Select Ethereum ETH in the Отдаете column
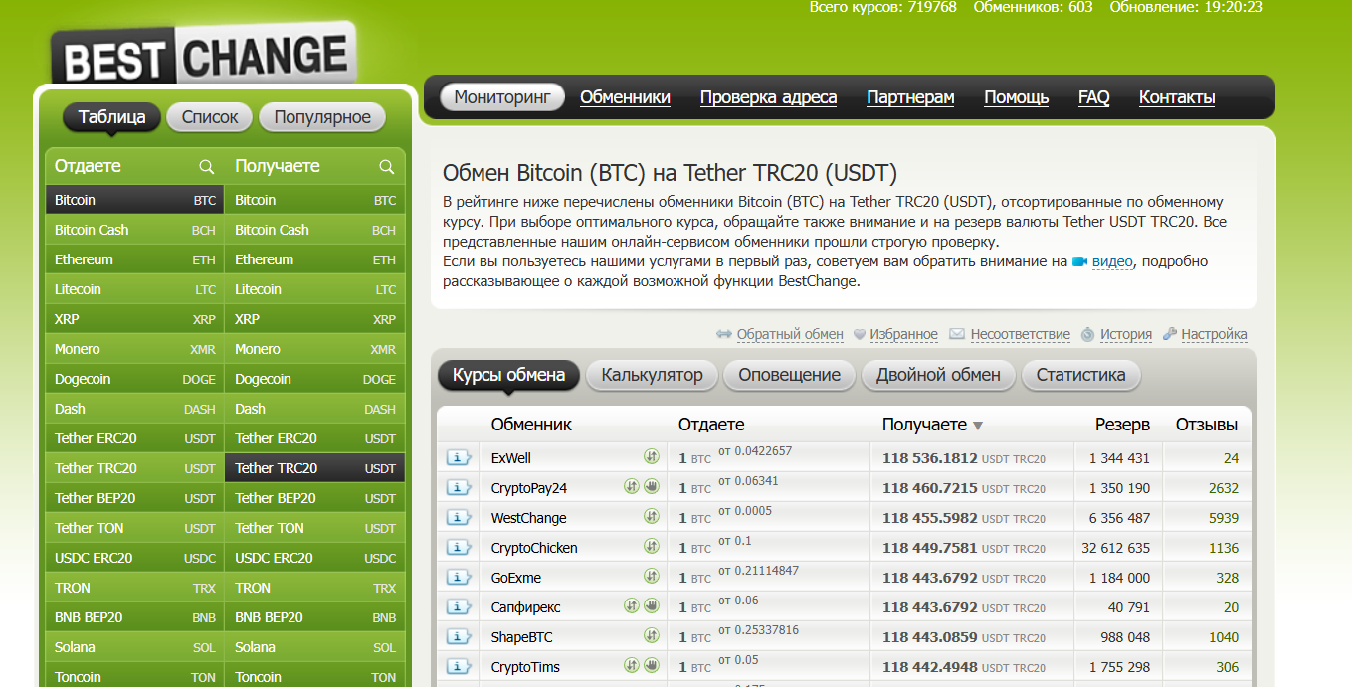Viewport: 1352px width, 687px height. click(135, 259)
